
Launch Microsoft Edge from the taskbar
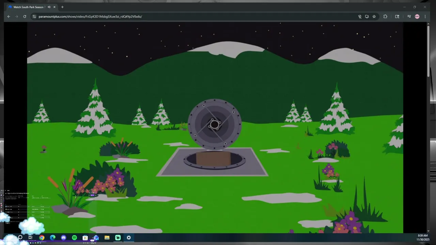52,238
